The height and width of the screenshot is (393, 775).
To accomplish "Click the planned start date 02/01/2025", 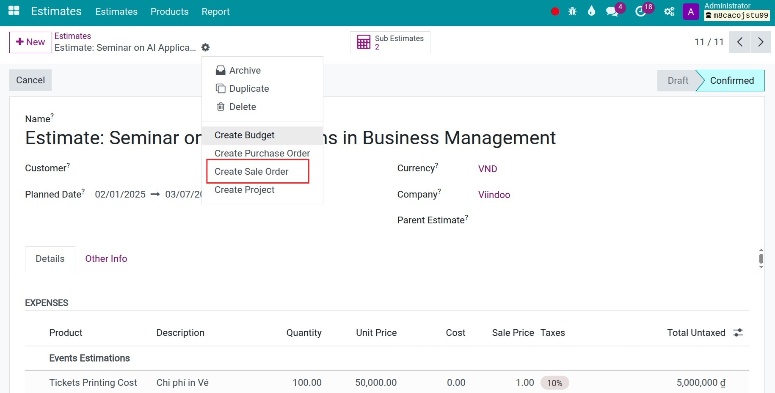I will pyautogui.click(x=120, y=194).
